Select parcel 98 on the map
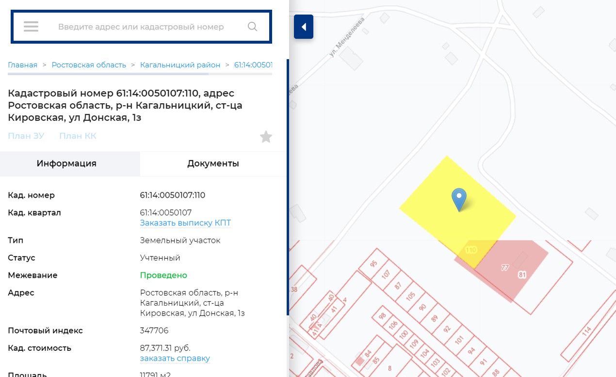Screen dimensions: 616x377 (x=382, y=316)
